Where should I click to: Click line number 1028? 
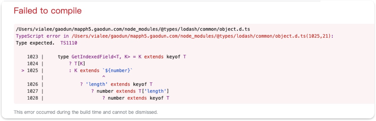pyautogui.click(x=33, y=98)
